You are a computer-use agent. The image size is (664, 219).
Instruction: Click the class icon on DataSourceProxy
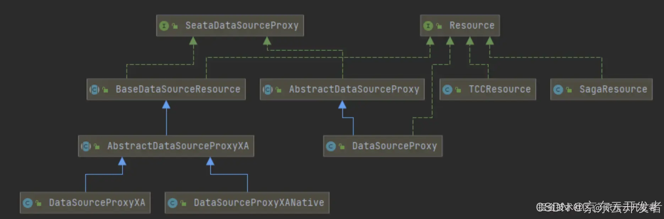tap(331, 146)
